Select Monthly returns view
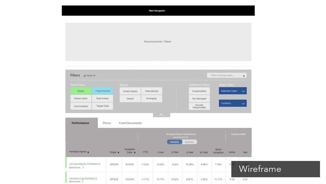The width and height of the screenshot is (326, 184). click(x=175, y=142)
